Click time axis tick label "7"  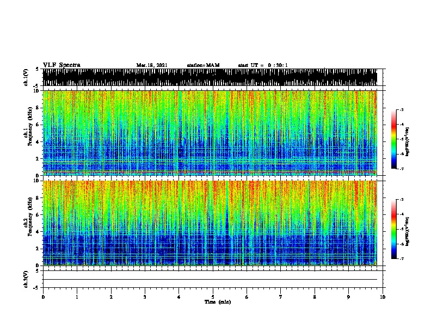pos(281,297)
